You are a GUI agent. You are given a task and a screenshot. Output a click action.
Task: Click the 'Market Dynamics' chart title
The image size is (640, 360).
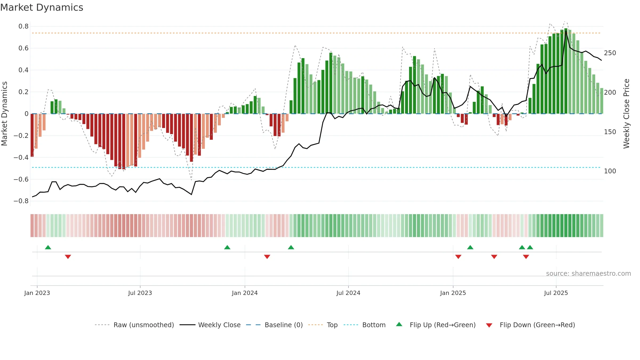[x=42, y=7]
